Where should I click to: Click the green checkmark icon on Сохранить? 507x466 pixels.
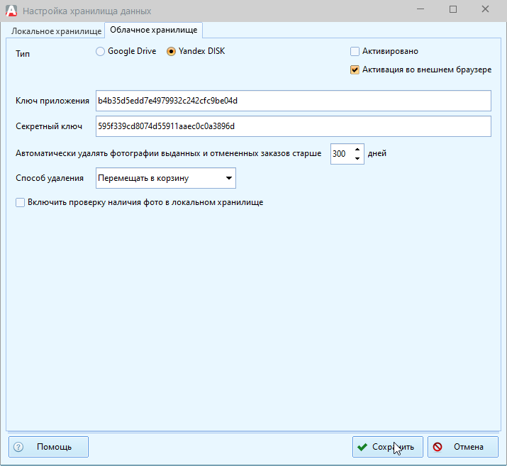[x=362, y=447]
